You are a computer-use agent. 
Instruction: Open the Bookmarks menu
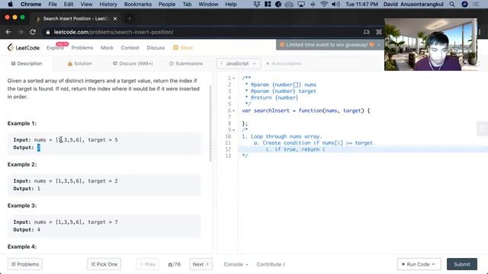click(x=138, y=4)
